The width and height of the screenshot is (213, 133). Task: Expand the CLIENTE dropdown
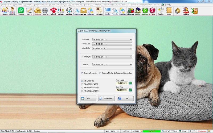(112, 40)
